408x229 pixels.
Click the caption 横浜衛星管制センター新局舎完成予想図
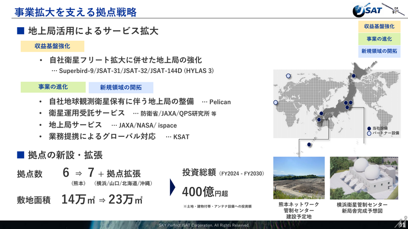pyautogui.click(x=362, y=207)
